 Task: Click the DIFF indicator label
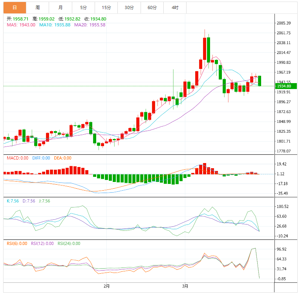coord(41,158)
